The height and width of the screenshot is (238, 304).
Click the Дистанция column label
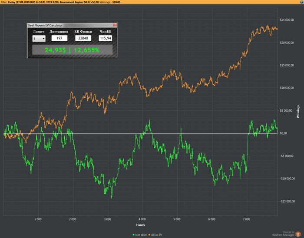[59, 32]
